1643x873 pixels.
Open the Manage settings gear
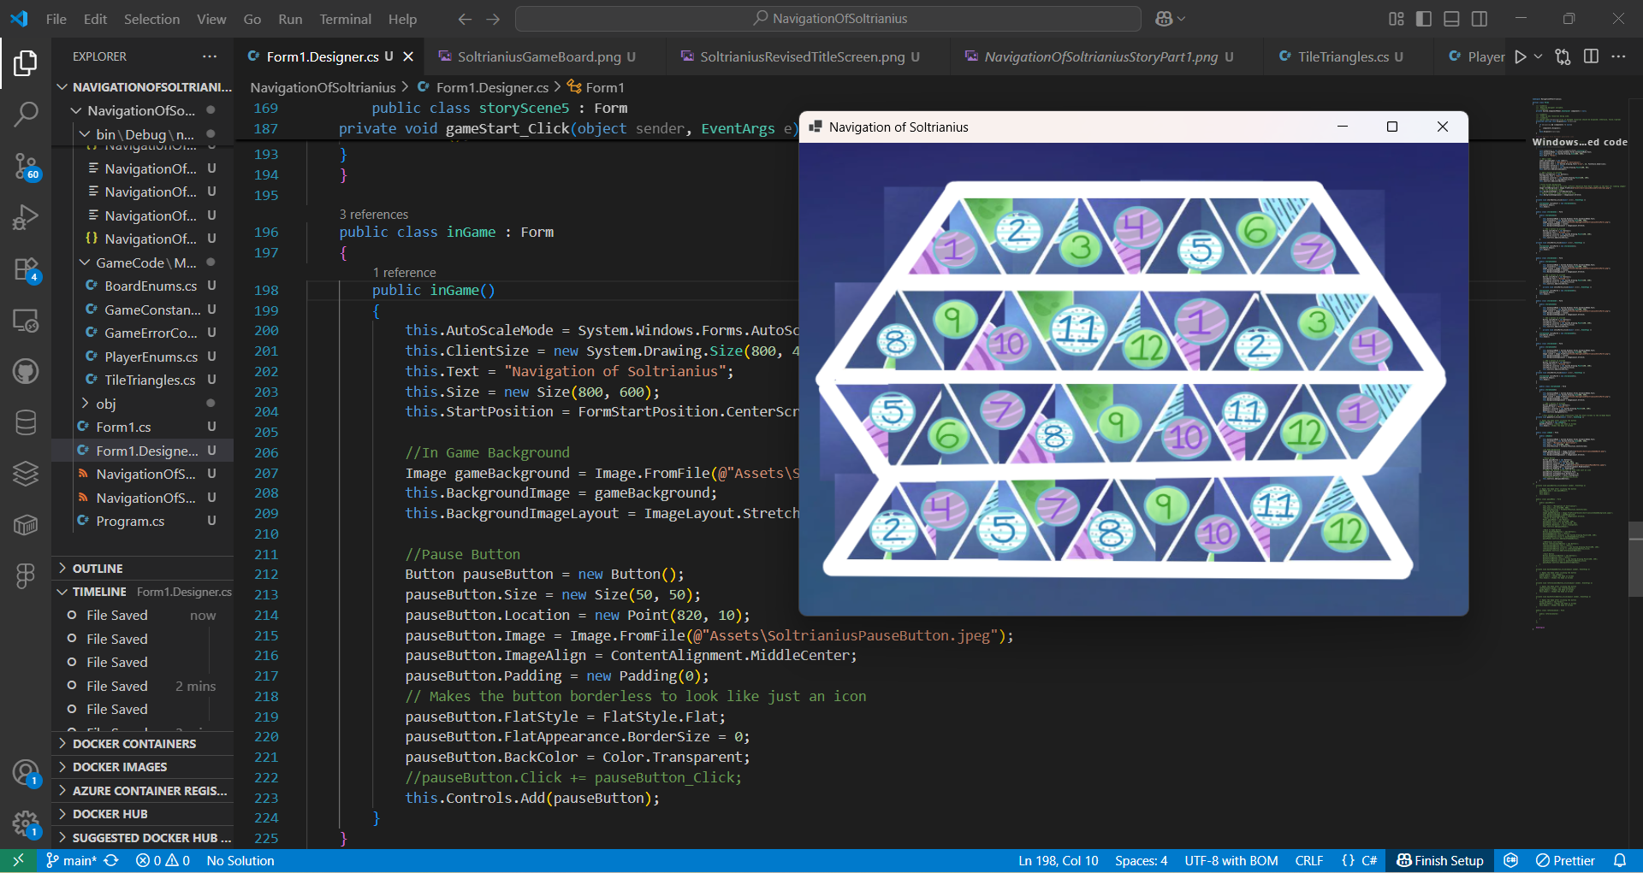pos(26,823)
